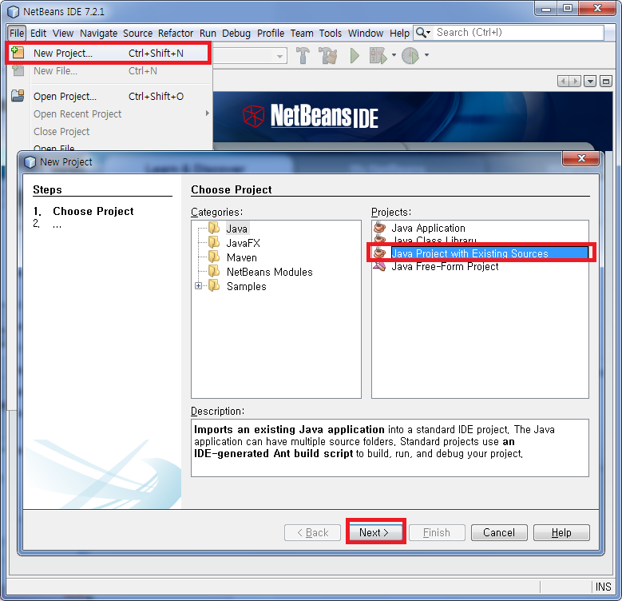Click the Debug Project toolbar icon
The image size is (622, 601).
[378, 55]
